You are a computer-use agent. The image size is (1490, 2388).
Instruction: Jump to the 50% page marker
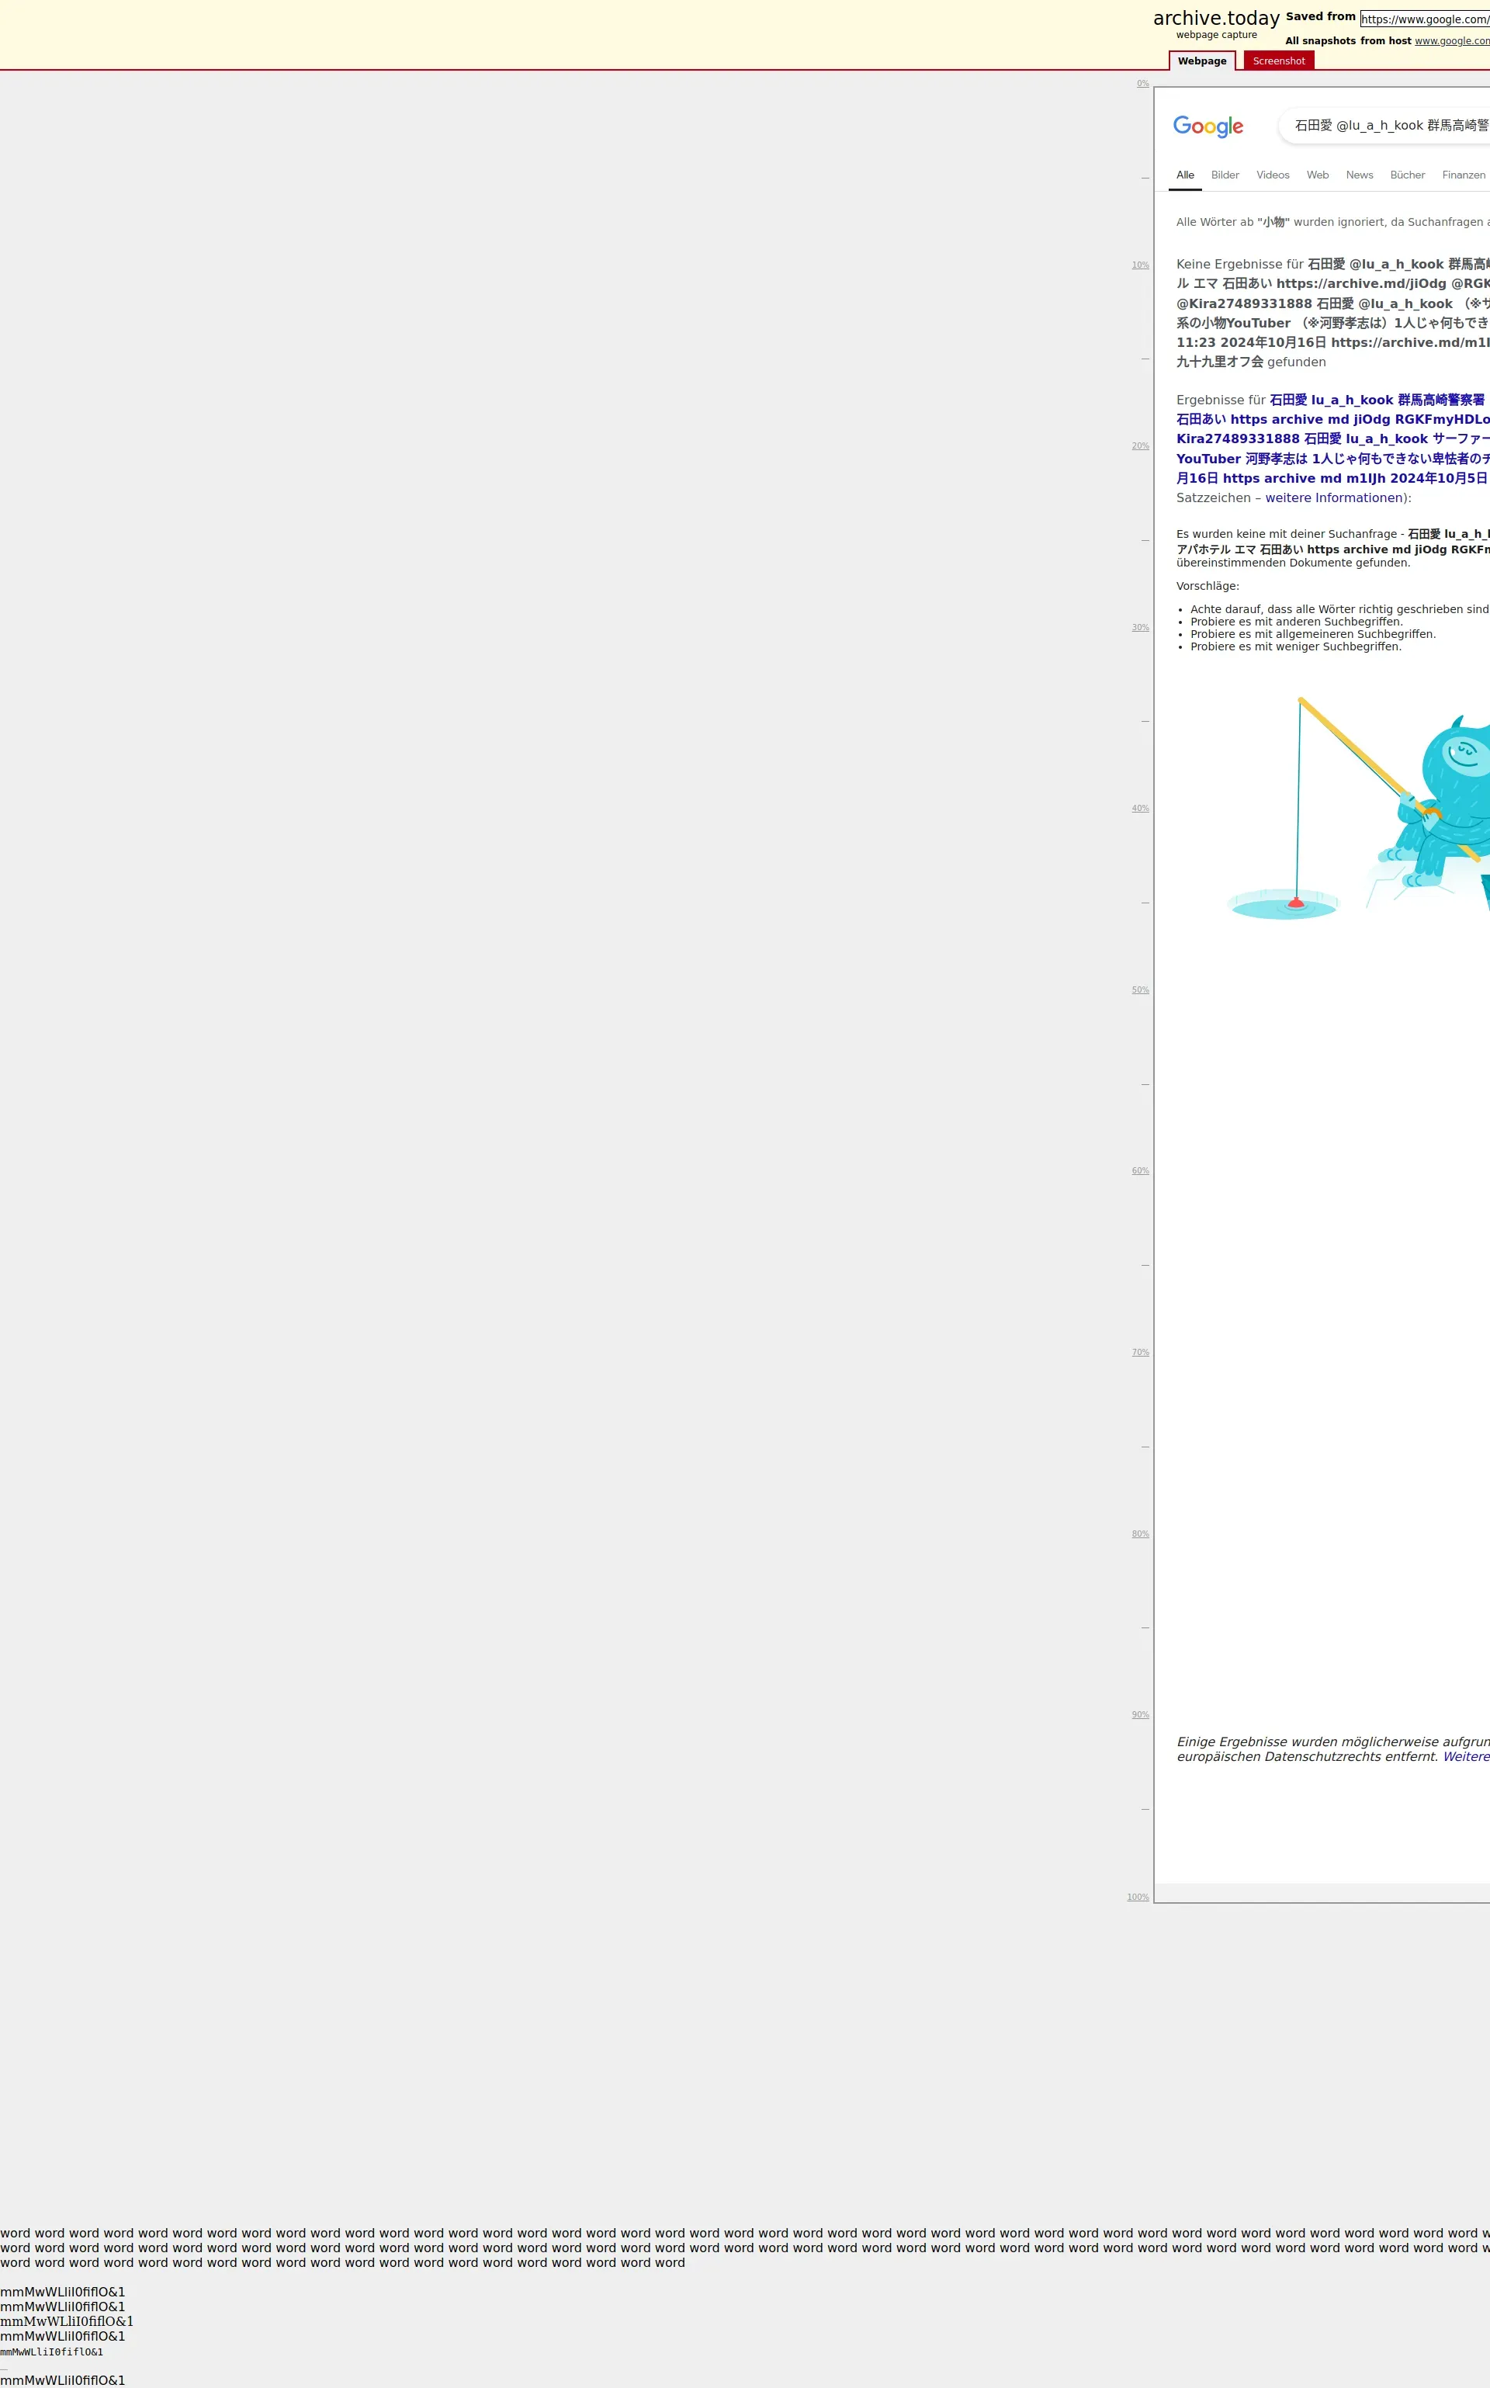[x=1140, y=990]
